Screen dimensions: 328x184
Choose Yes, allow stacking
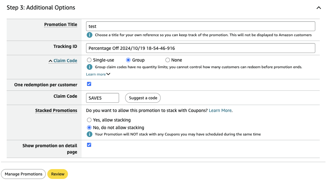[x=89, y=120]
